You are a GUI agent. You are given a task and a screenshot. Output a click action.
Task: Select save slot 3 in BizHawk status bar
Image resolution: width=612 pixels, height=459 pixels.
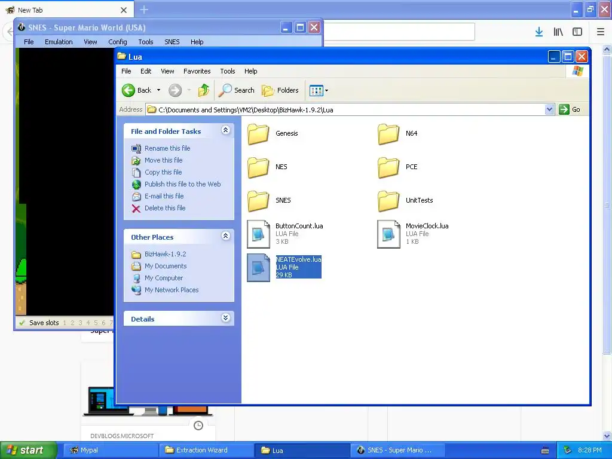click(81, 323)
